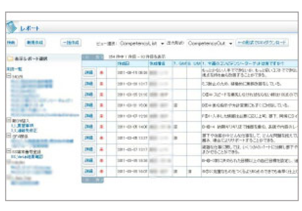Open 詳細 for the first report row
Image resolution: width=302 pixels, height=211 pixels.
88,72
